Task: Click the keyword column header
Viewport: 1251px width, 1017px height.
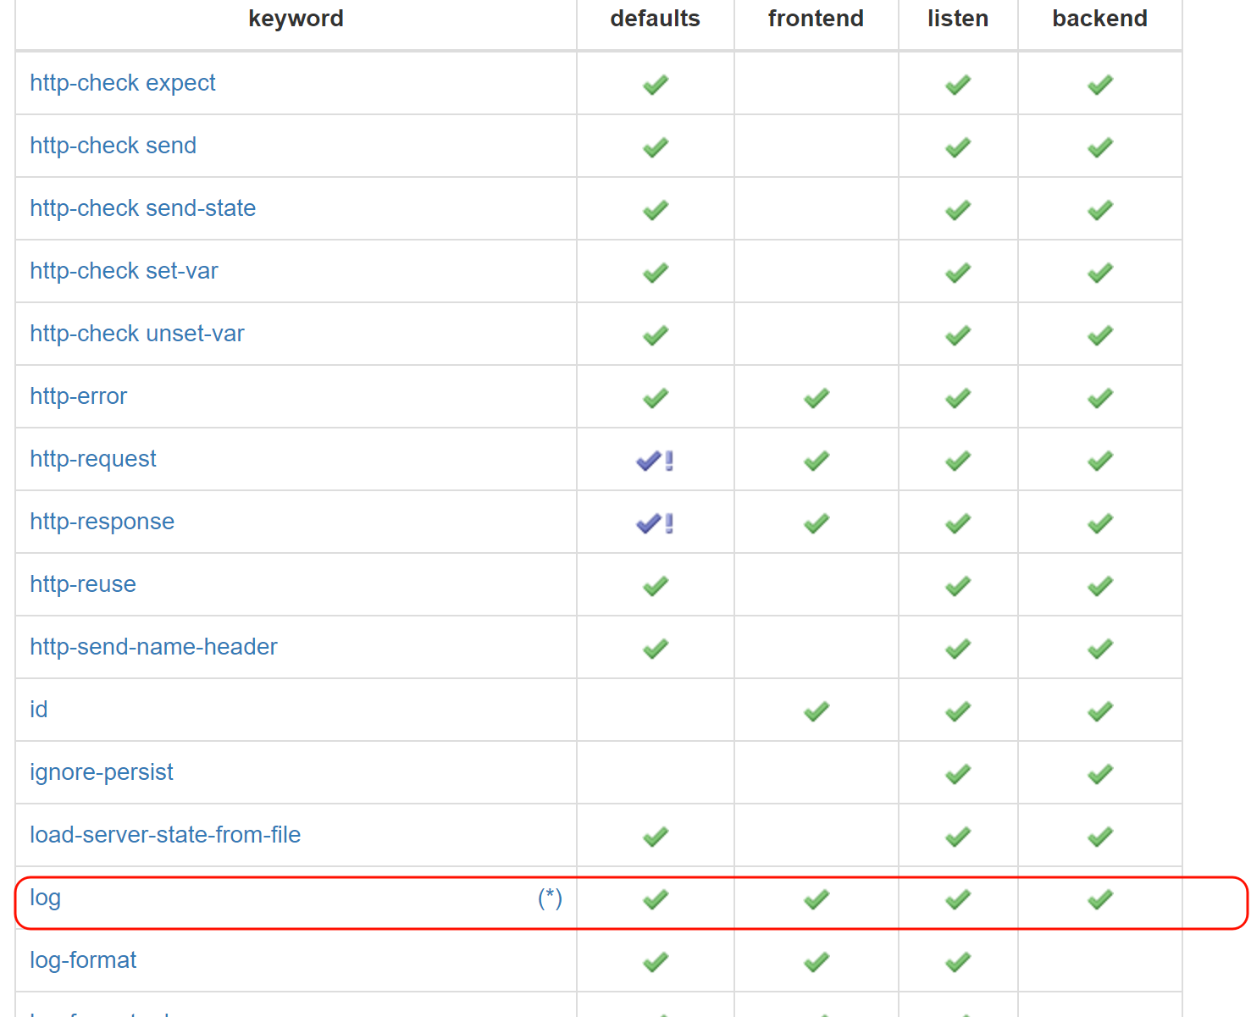Action: tap(296, 19)
